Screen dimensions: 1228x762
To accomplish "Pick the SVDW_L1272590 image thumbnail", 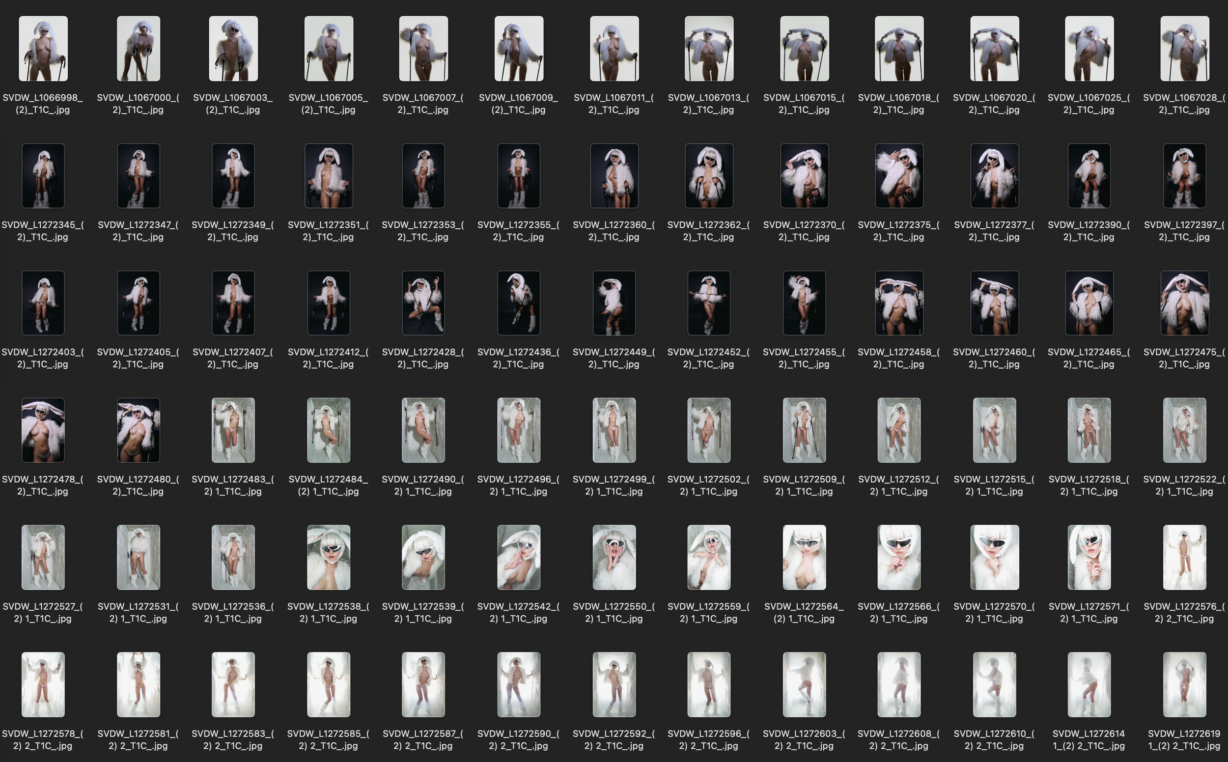I will (x=518, y=684).
